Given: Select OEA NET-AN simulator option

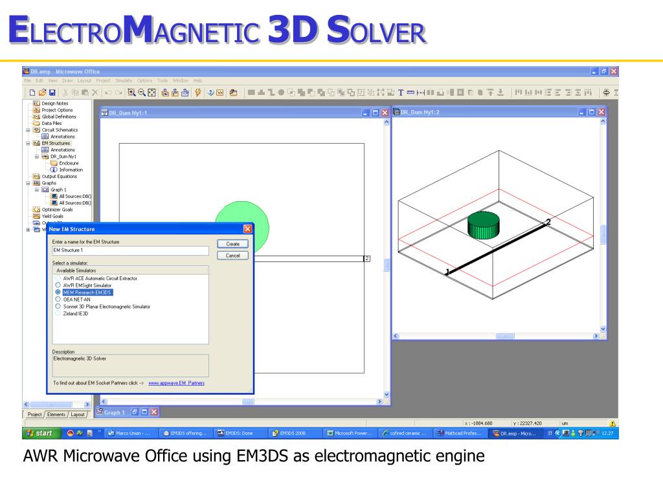Looking at the screenshot, I should (x=58, y=299).
